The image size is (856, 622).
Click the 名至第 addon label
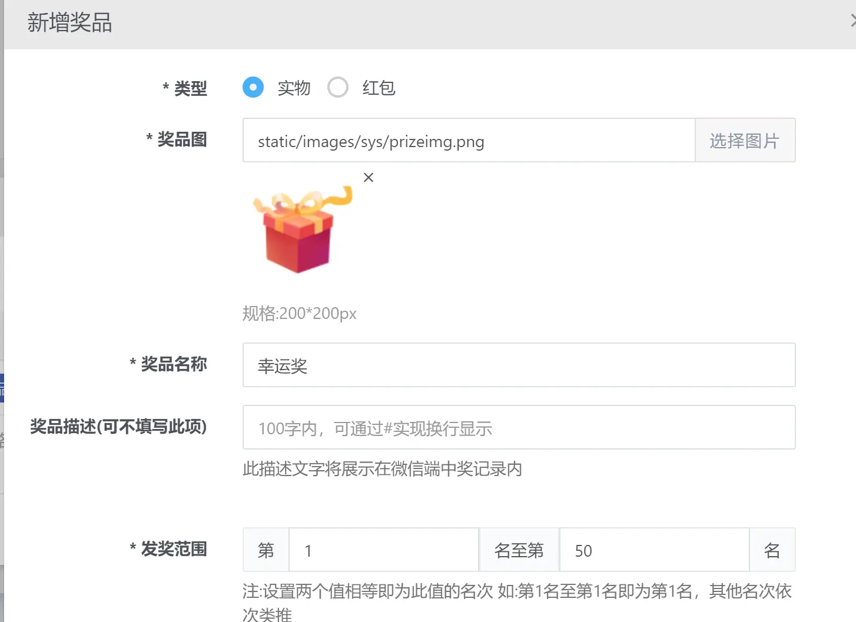point(519,550)
